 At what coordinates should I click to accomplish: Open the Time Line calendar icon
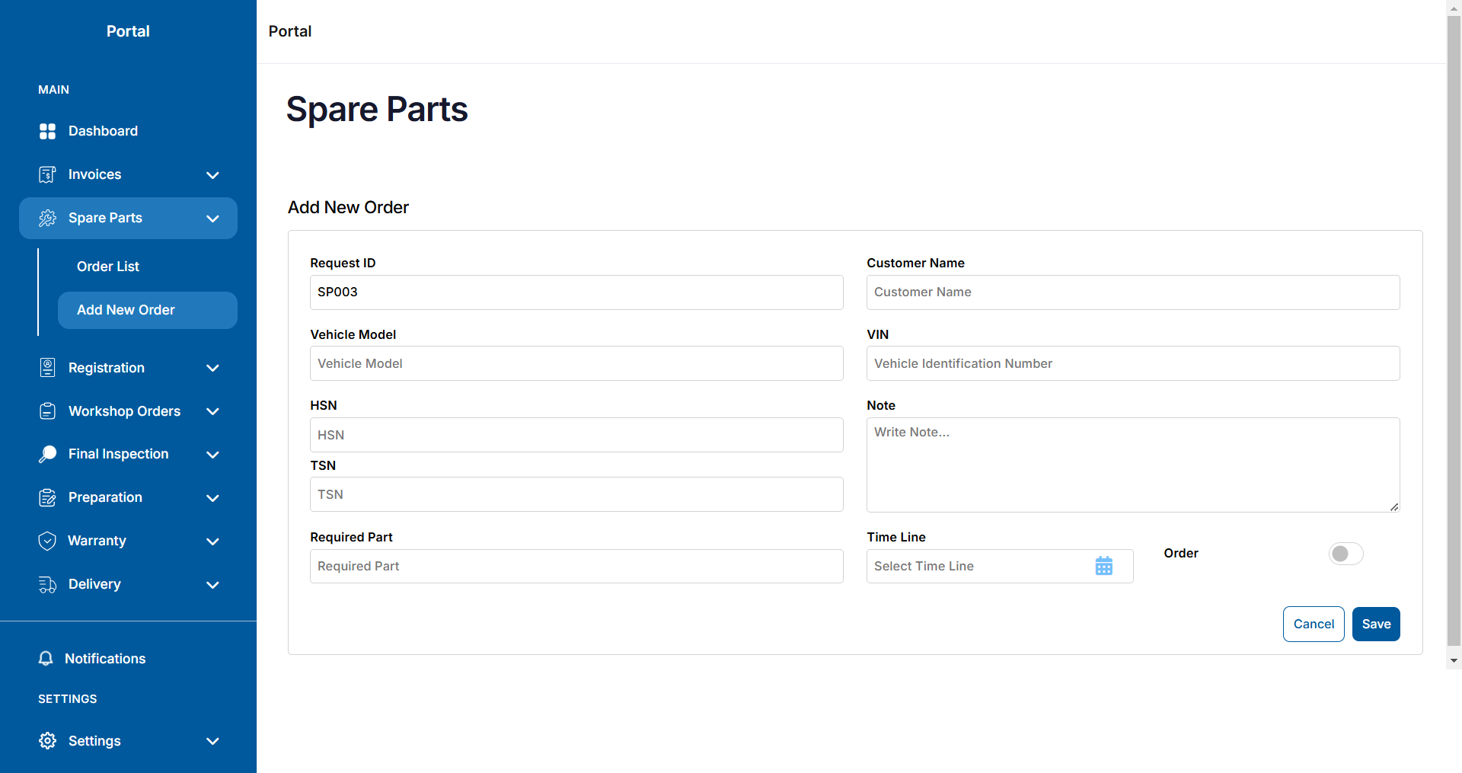click(1104, 566)
